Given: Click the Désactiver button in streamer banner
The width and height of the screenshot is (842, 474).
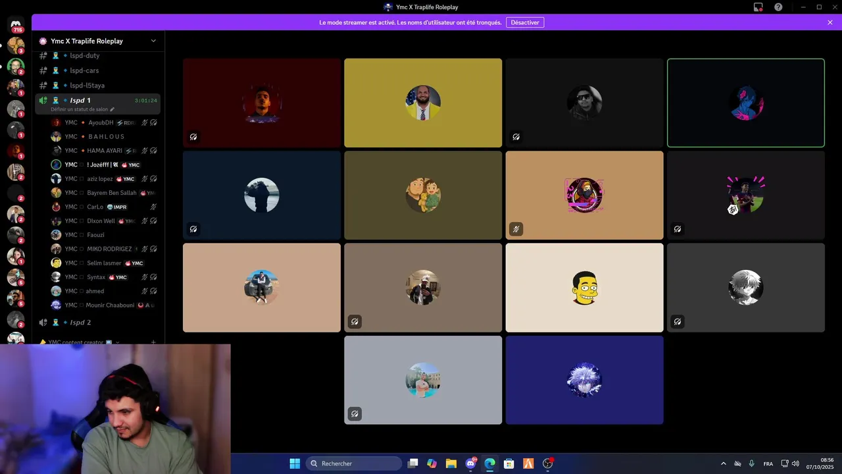Looking at the screenshot, I should tap(525, 22).
